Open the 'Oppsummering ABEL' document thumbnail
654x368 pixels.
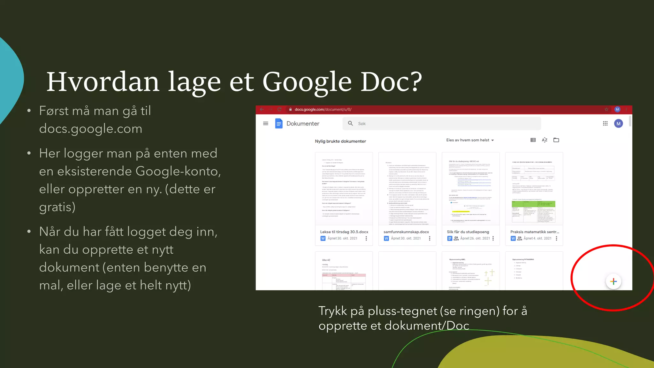pos(471,271)
